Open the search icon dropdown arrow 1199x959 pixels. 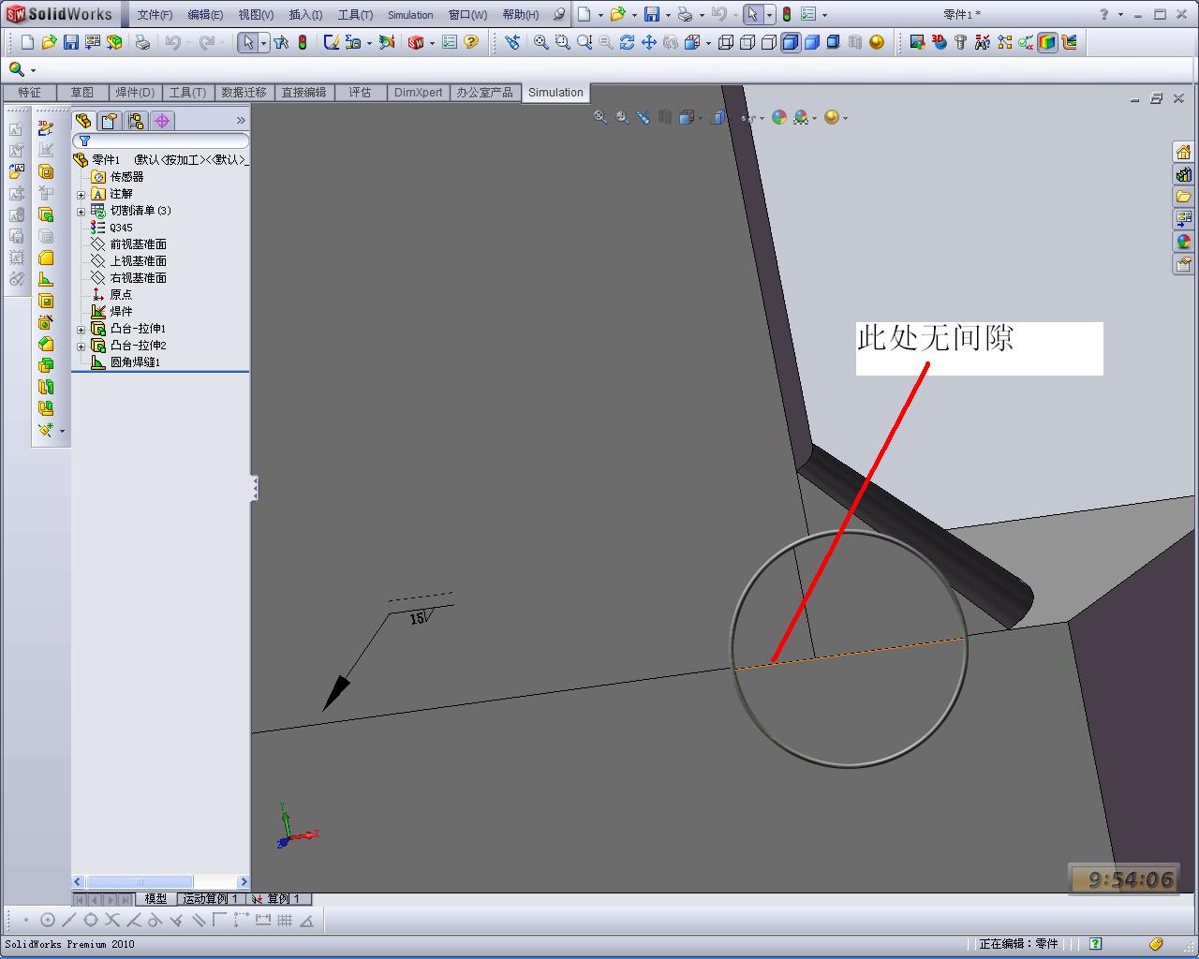tap(34, 70)
